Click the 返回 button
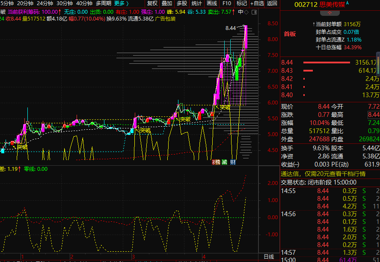 (x=272, y=3)
